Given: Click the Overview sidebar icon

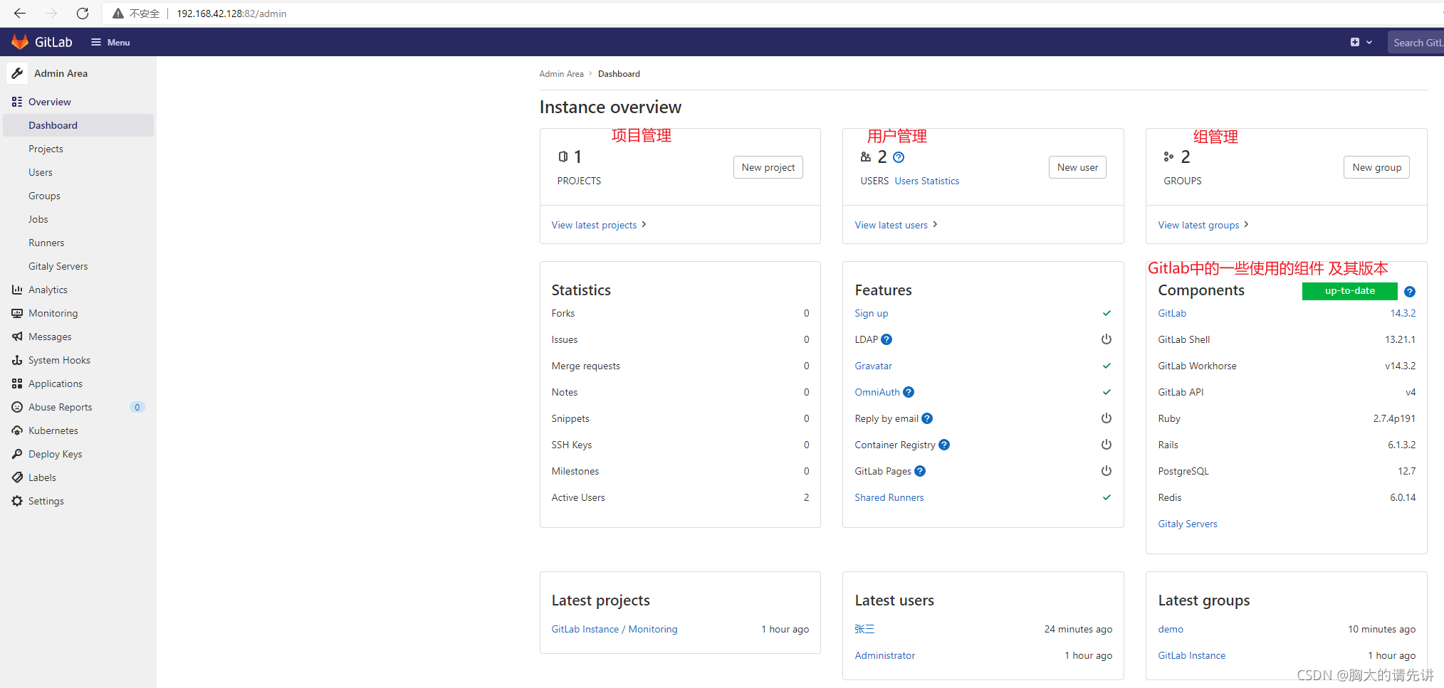Looking at the screenshot, I should (17, 102).
